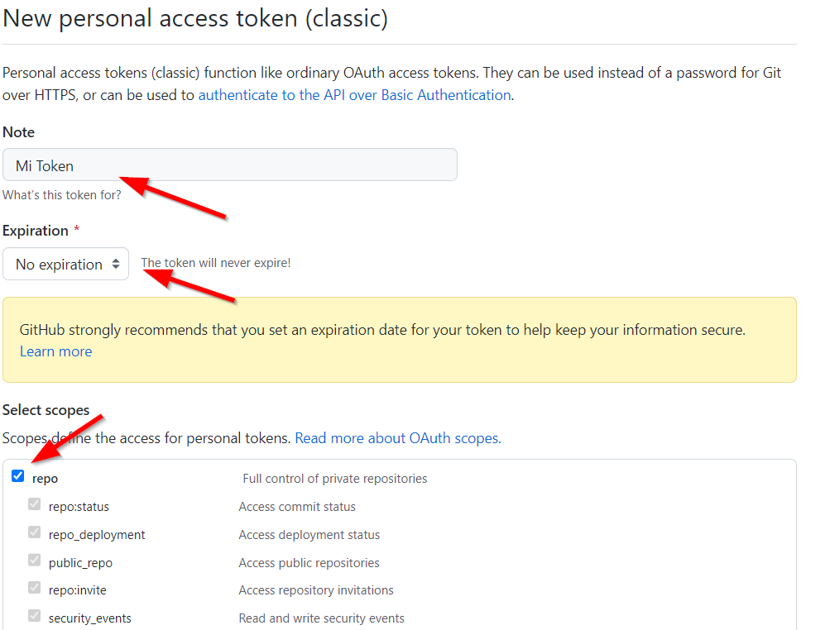
Task: Toggle the repo:status checkbox
Action: 34,504
